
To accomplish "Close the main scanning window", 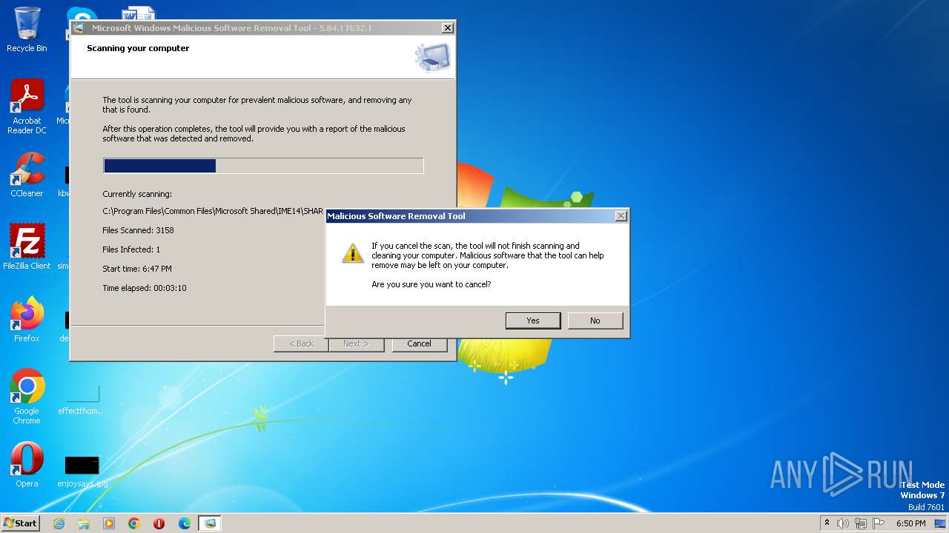I will pos(448,28).
